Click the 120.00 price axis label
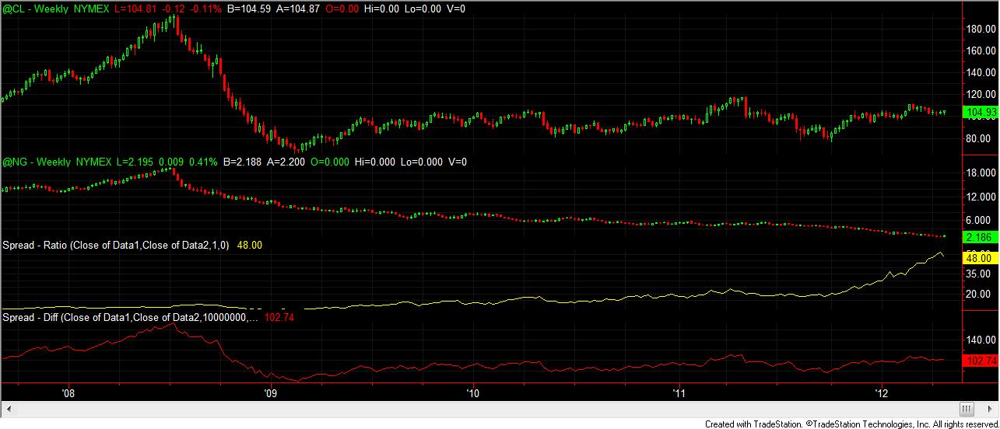 coord(981,95)
